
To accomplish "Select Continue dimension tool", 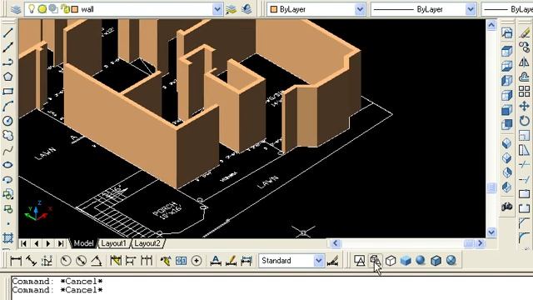I will 147,261.
